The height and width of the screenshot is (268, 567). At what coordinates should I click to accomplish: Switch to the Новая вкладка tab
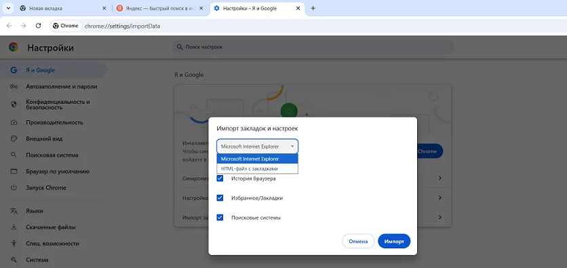[63, 8]
